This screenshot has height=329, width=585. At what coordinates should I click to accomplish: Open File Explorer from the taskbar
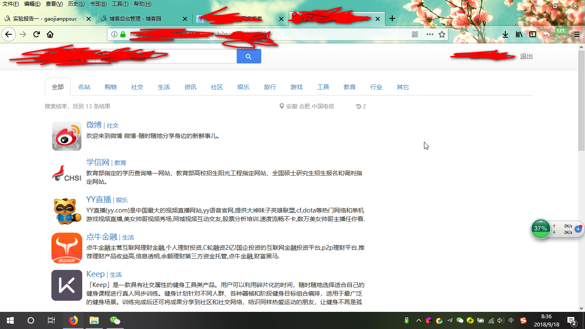click(x=94, y=320)
